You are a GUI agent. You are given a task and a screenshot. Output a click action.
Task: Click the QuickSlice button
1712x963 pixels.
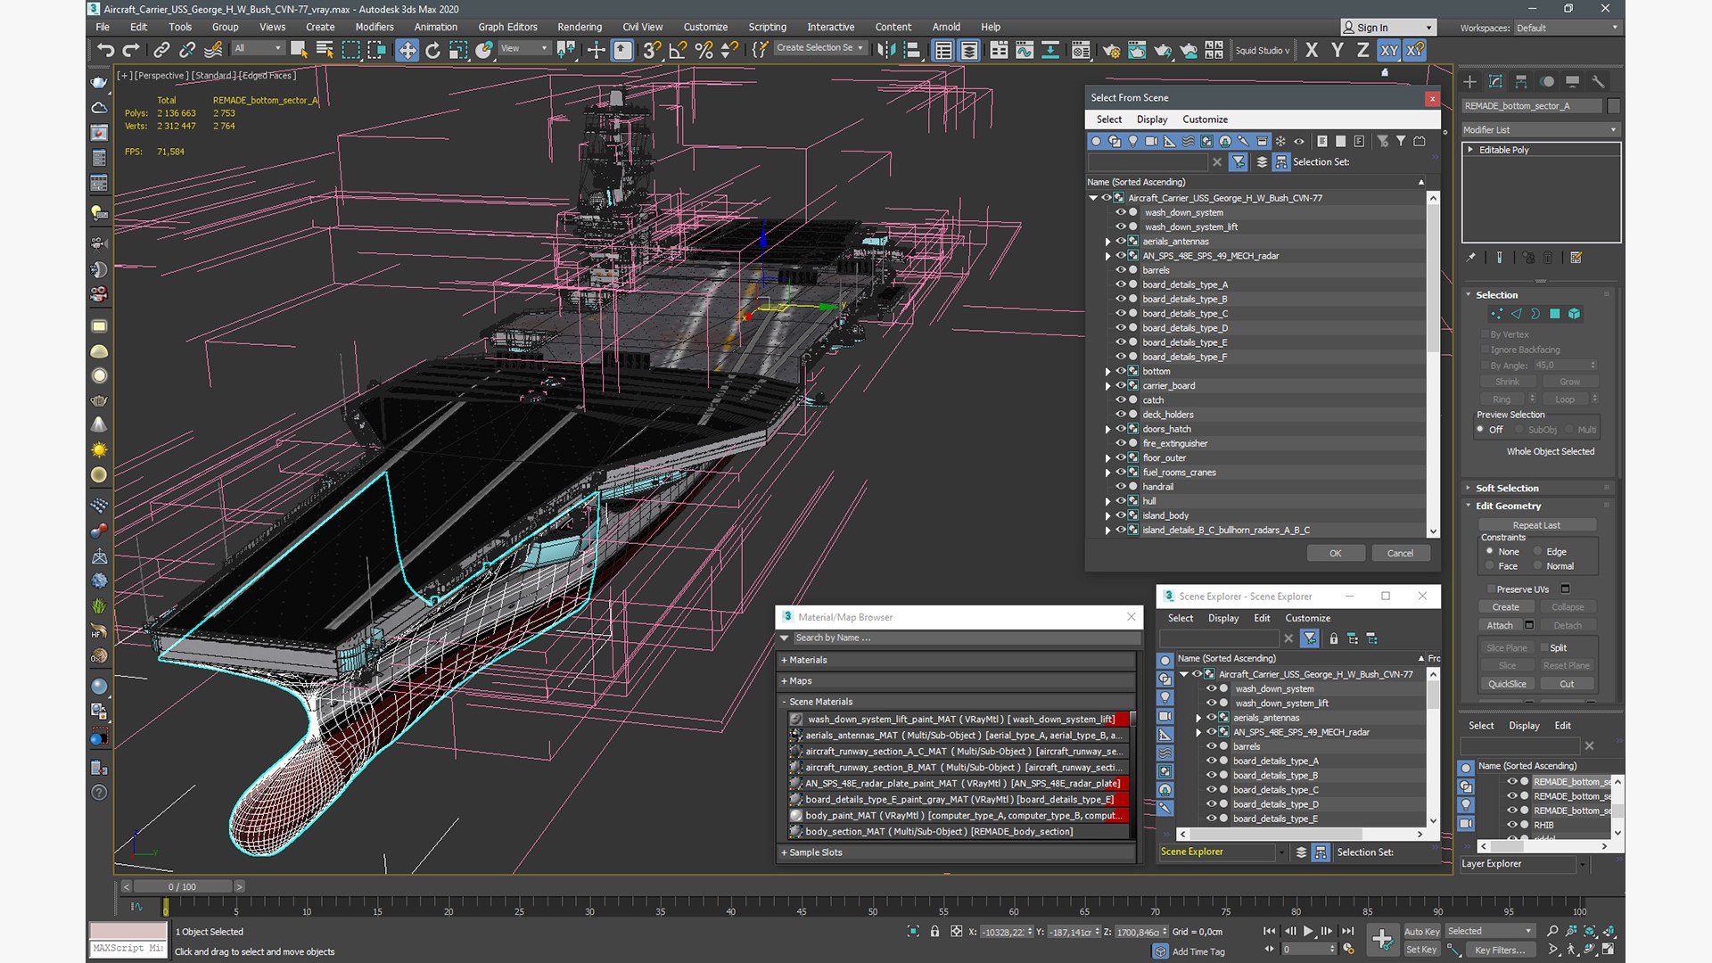tap(1507, 684)
